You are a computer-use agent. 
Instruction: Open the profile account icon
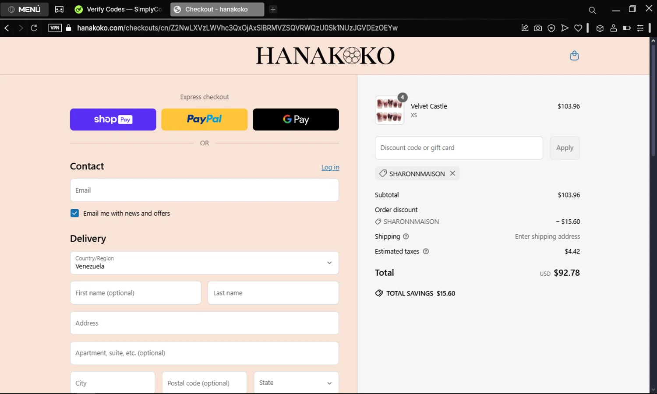click(613, 28)
